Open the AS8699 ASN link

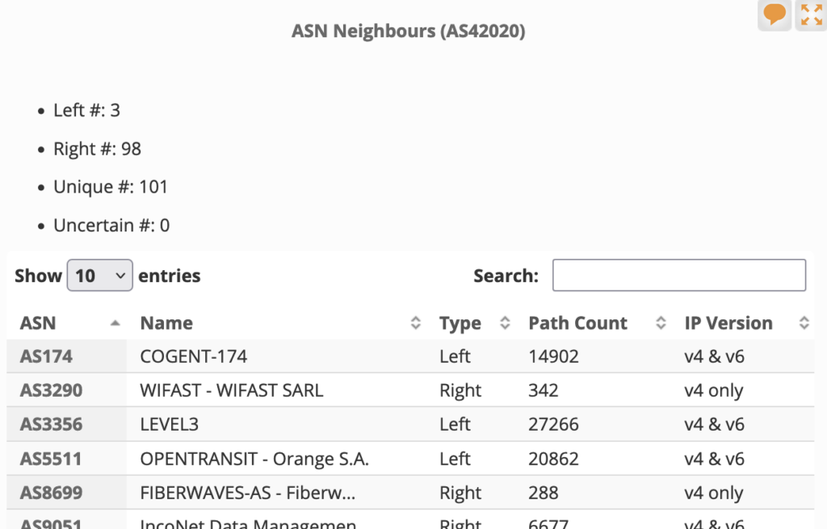point(51,493)
